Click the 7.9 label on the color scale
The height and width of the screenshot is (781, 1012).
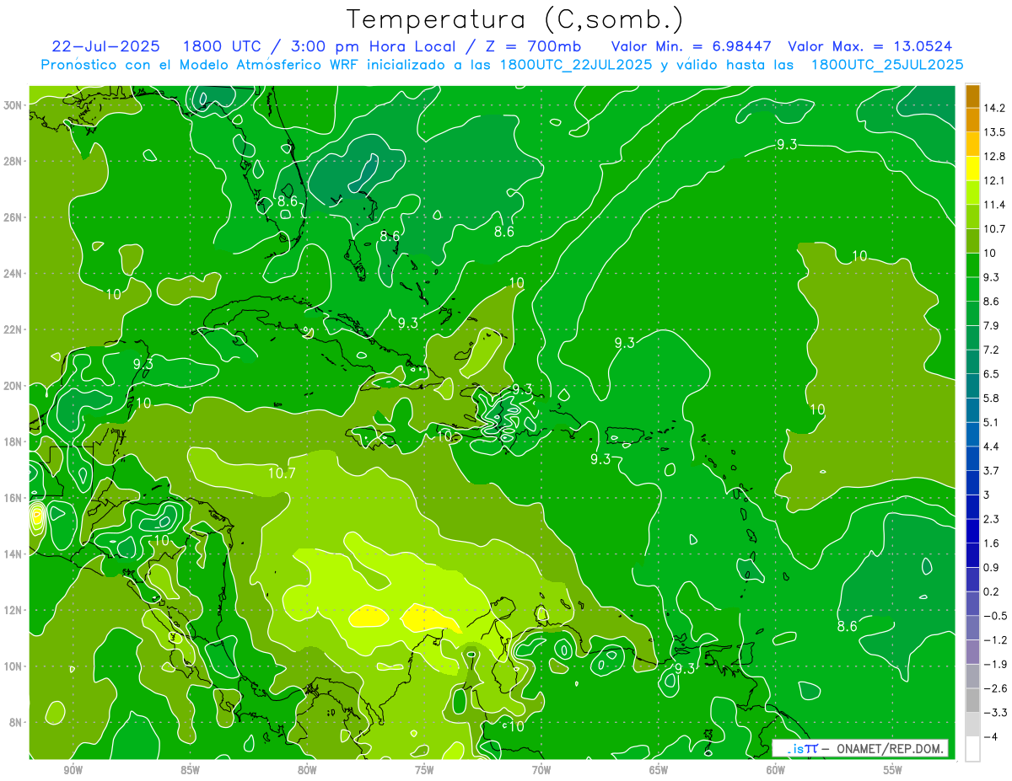pyautogui.click(x=992, y=325)
